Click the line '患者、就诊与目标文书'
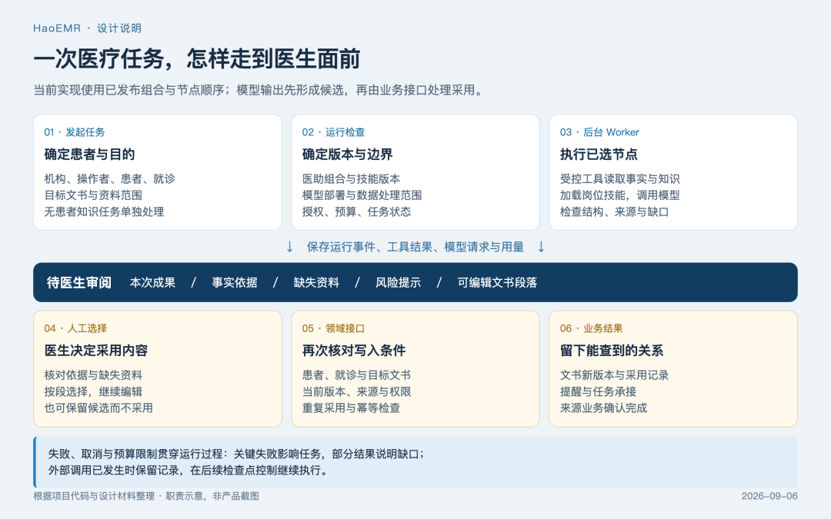831x519 pixels. point(357,375)
